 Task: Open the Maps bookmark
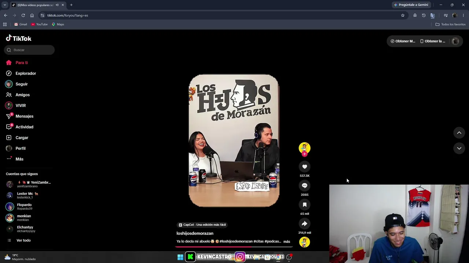point(58,24)
